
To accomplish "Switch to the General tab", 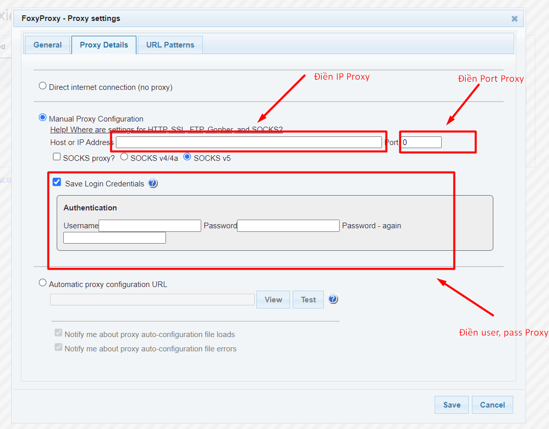I will pos(47,45).
